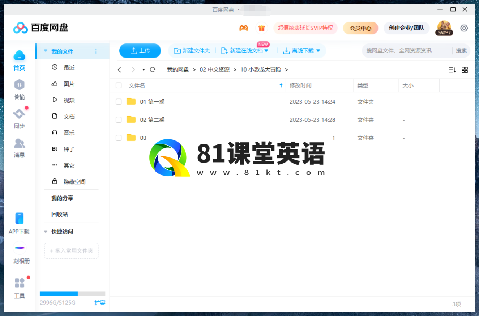The height and width of the screenshot is (316, 479).
Task: Sort by the 类型 column header
Action: [363, 85]
